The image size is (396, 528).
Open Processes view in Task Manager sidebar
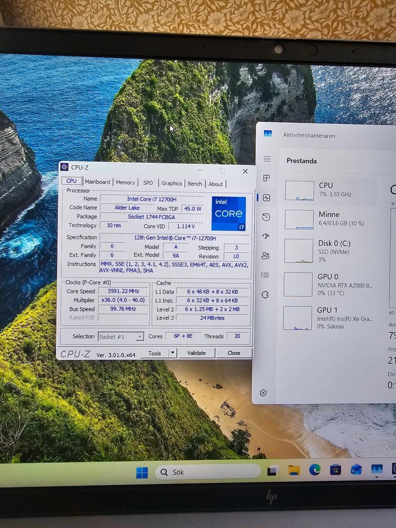pyautogui.click(x=266, y=178)
